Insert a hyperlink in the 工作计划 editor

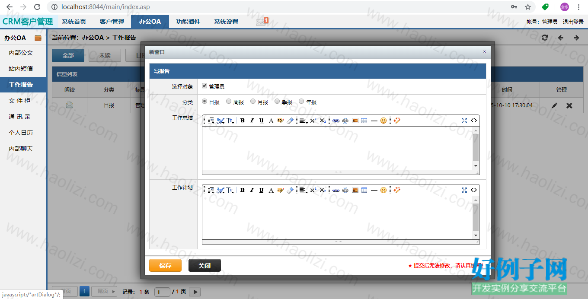[336, 190]
